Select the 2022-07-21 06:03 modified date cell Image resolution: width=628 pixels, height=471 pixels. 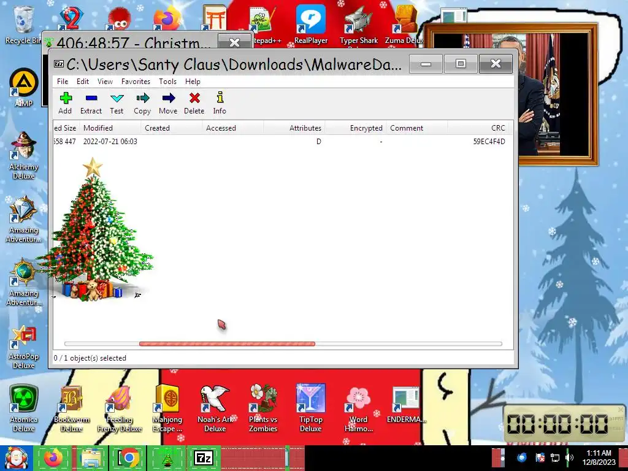110,142
